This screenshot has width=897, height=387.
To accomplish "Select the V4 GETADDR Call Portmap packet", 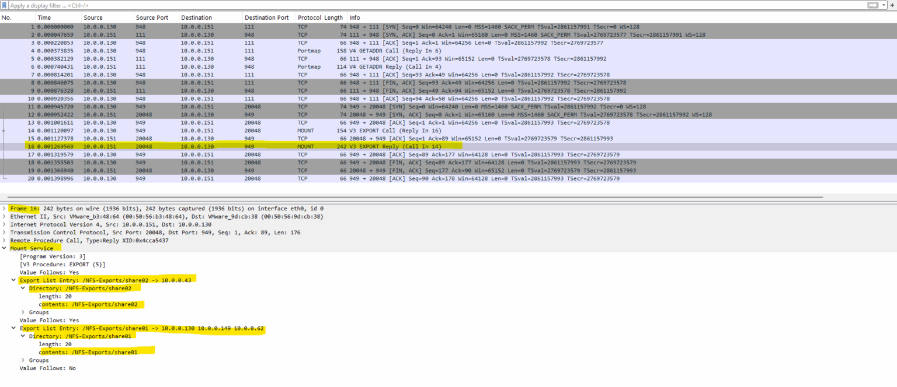I will click(234, 50).
